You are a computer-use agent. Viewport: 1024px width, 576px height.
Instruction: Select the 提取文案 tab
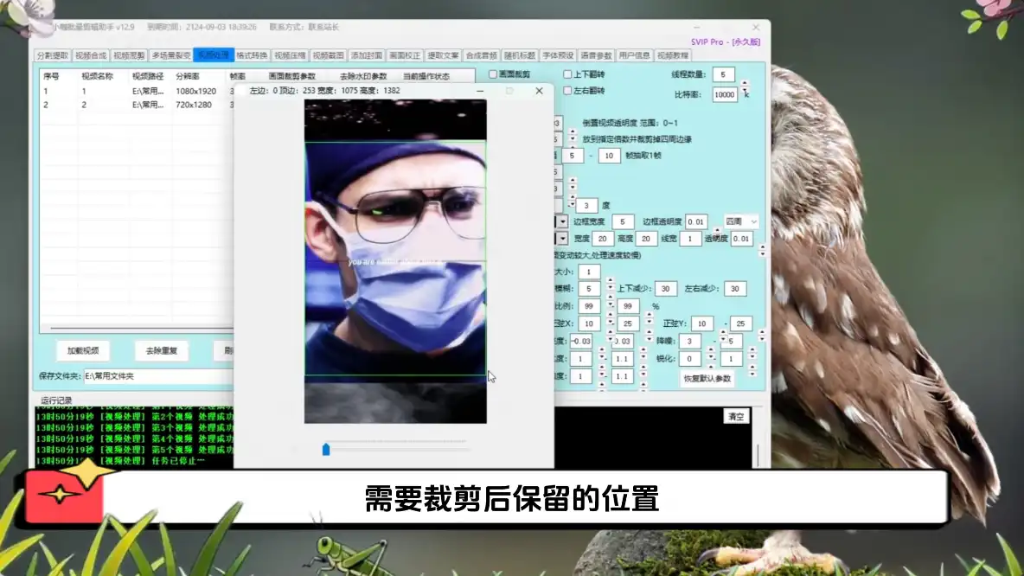[x=444, y=55]
